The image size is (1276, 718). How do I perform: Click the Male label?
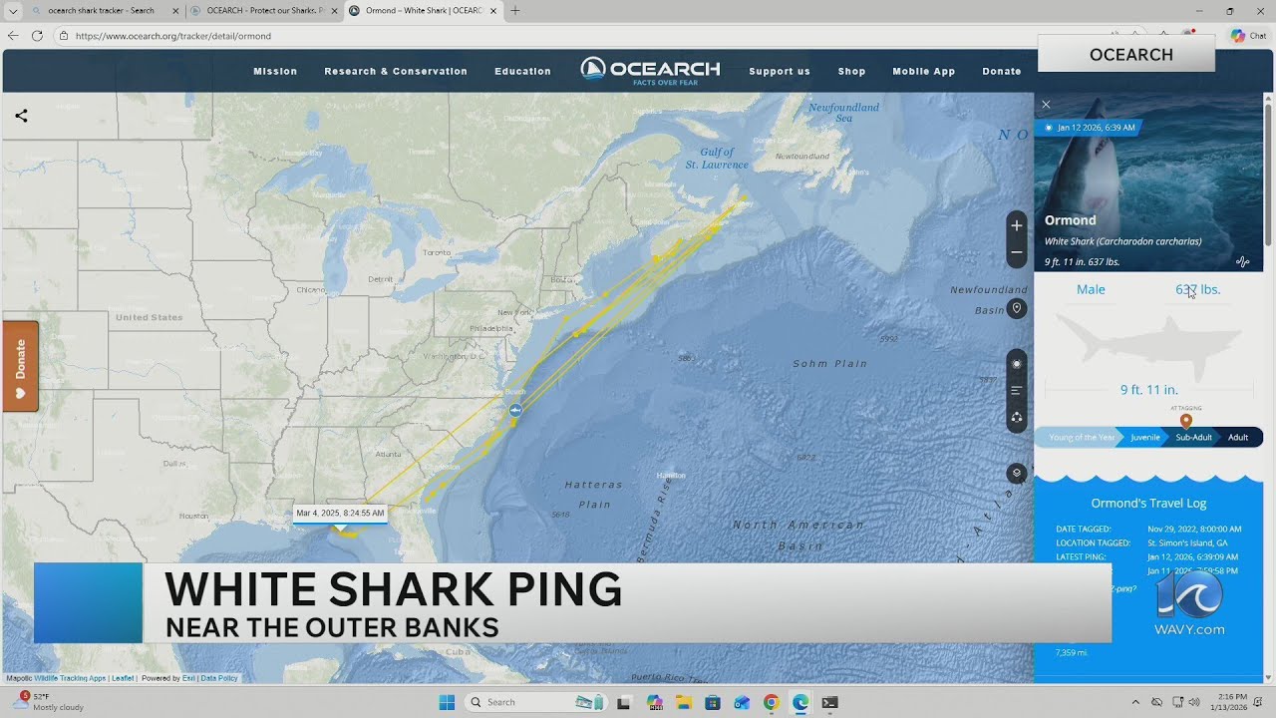click(1091, 289)
